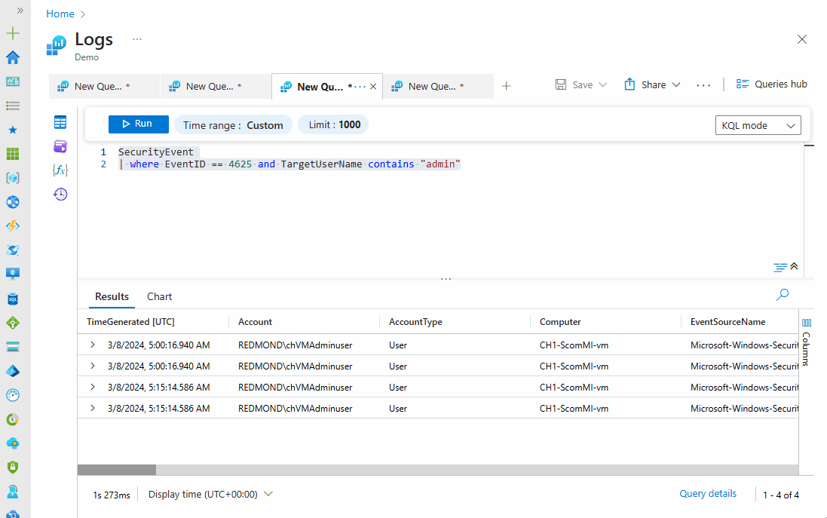Viewport: 827px width, 518px height.
Task: Open the All resources green grid icon
Action: (13, 154)
